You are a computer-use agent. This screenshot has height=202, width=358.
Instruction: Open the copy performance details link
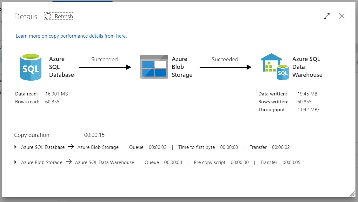click(71, 36)
